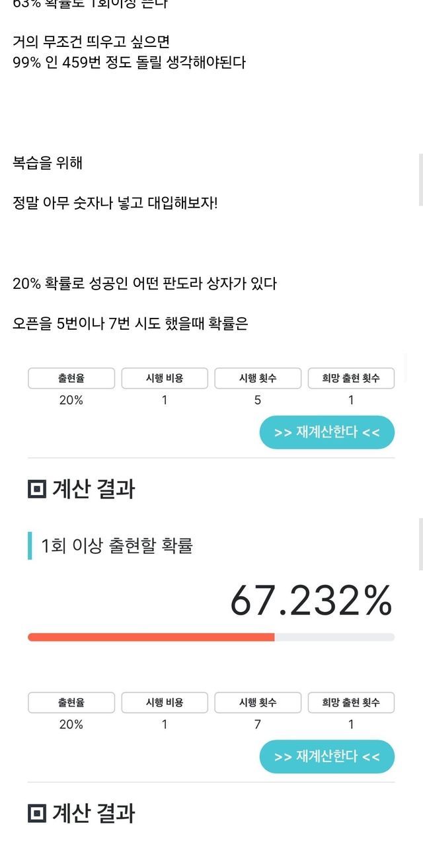Viewport: 423px width, 846px height.
Task: Tap the lower calculator's 희망 출현 횟수 label
Action: pyautogui.click(x=351, y=703)
